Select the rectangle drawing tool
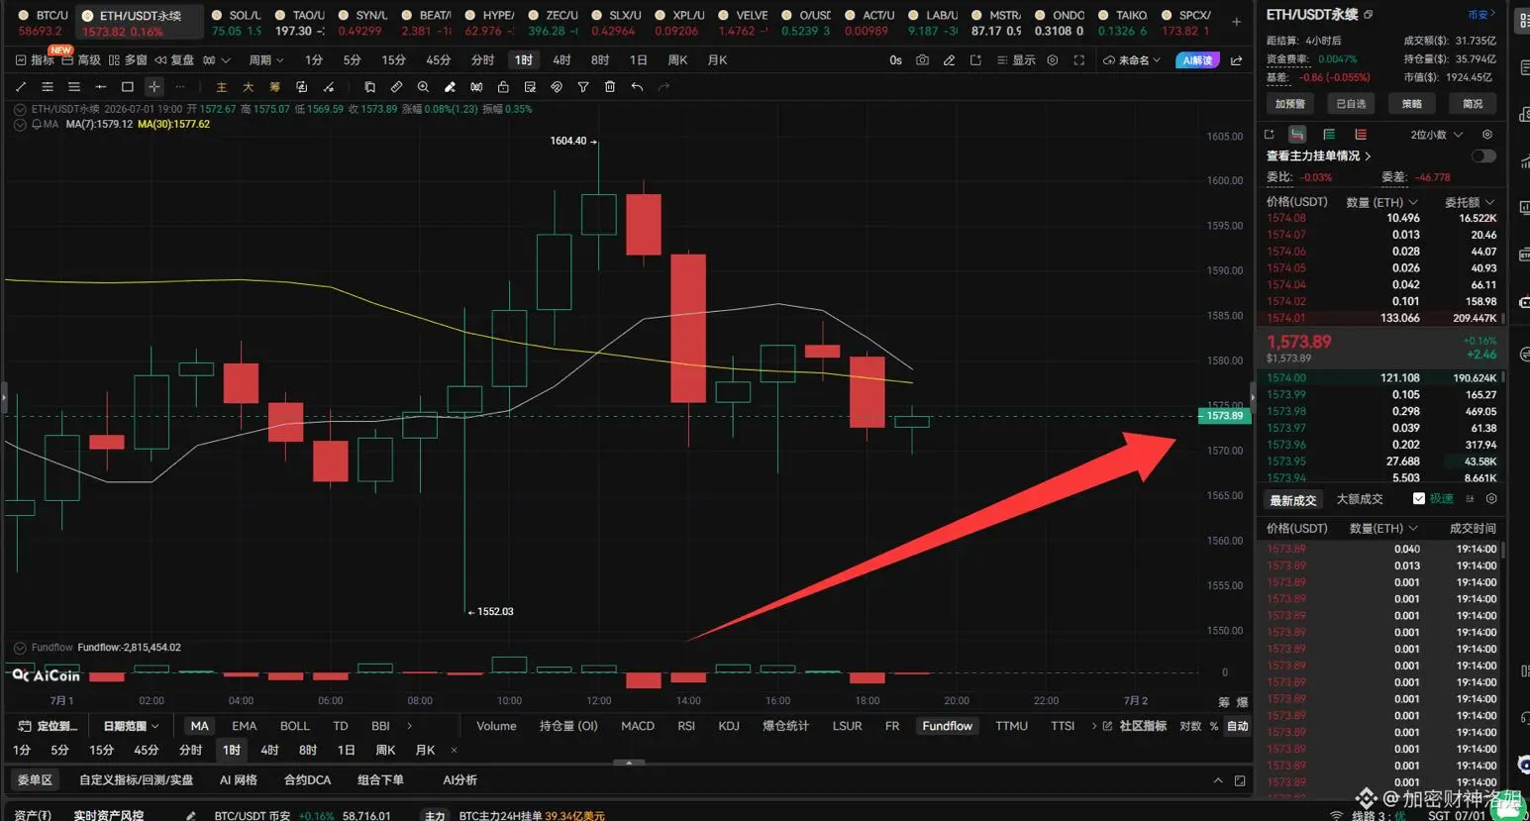The image size is (1530, 821). pyautogui.click(x=128, y=87)
